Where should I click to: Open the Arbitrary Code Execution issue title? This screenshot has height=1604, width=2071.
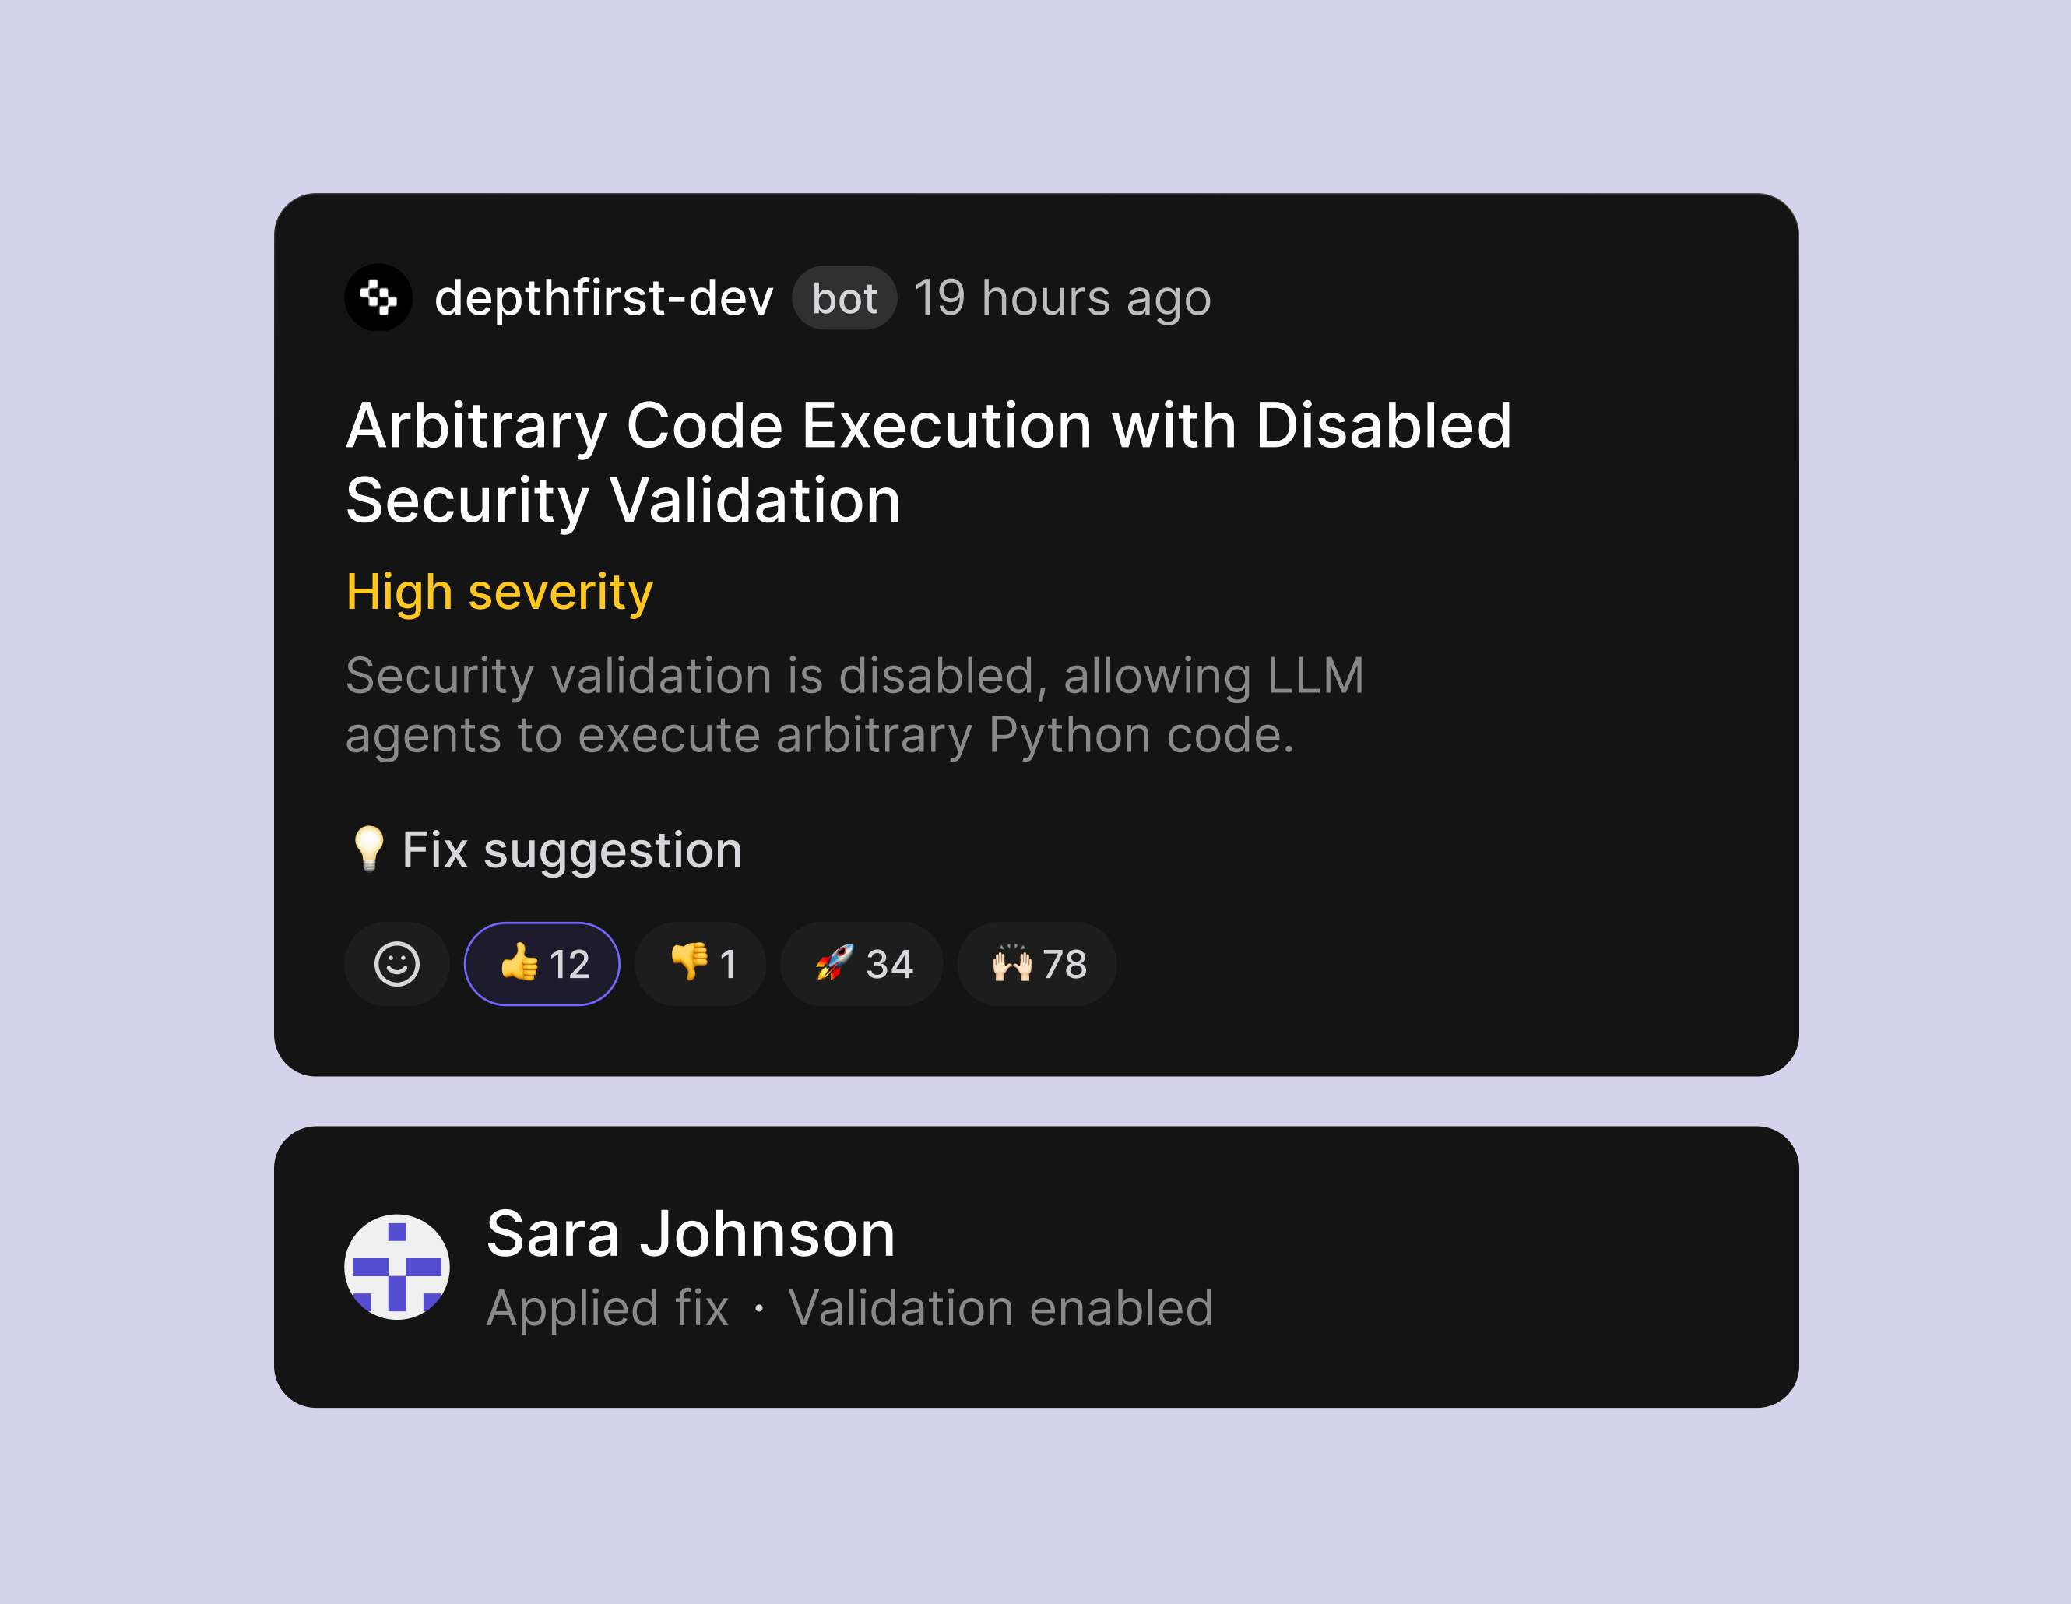[x=928, y=462]
